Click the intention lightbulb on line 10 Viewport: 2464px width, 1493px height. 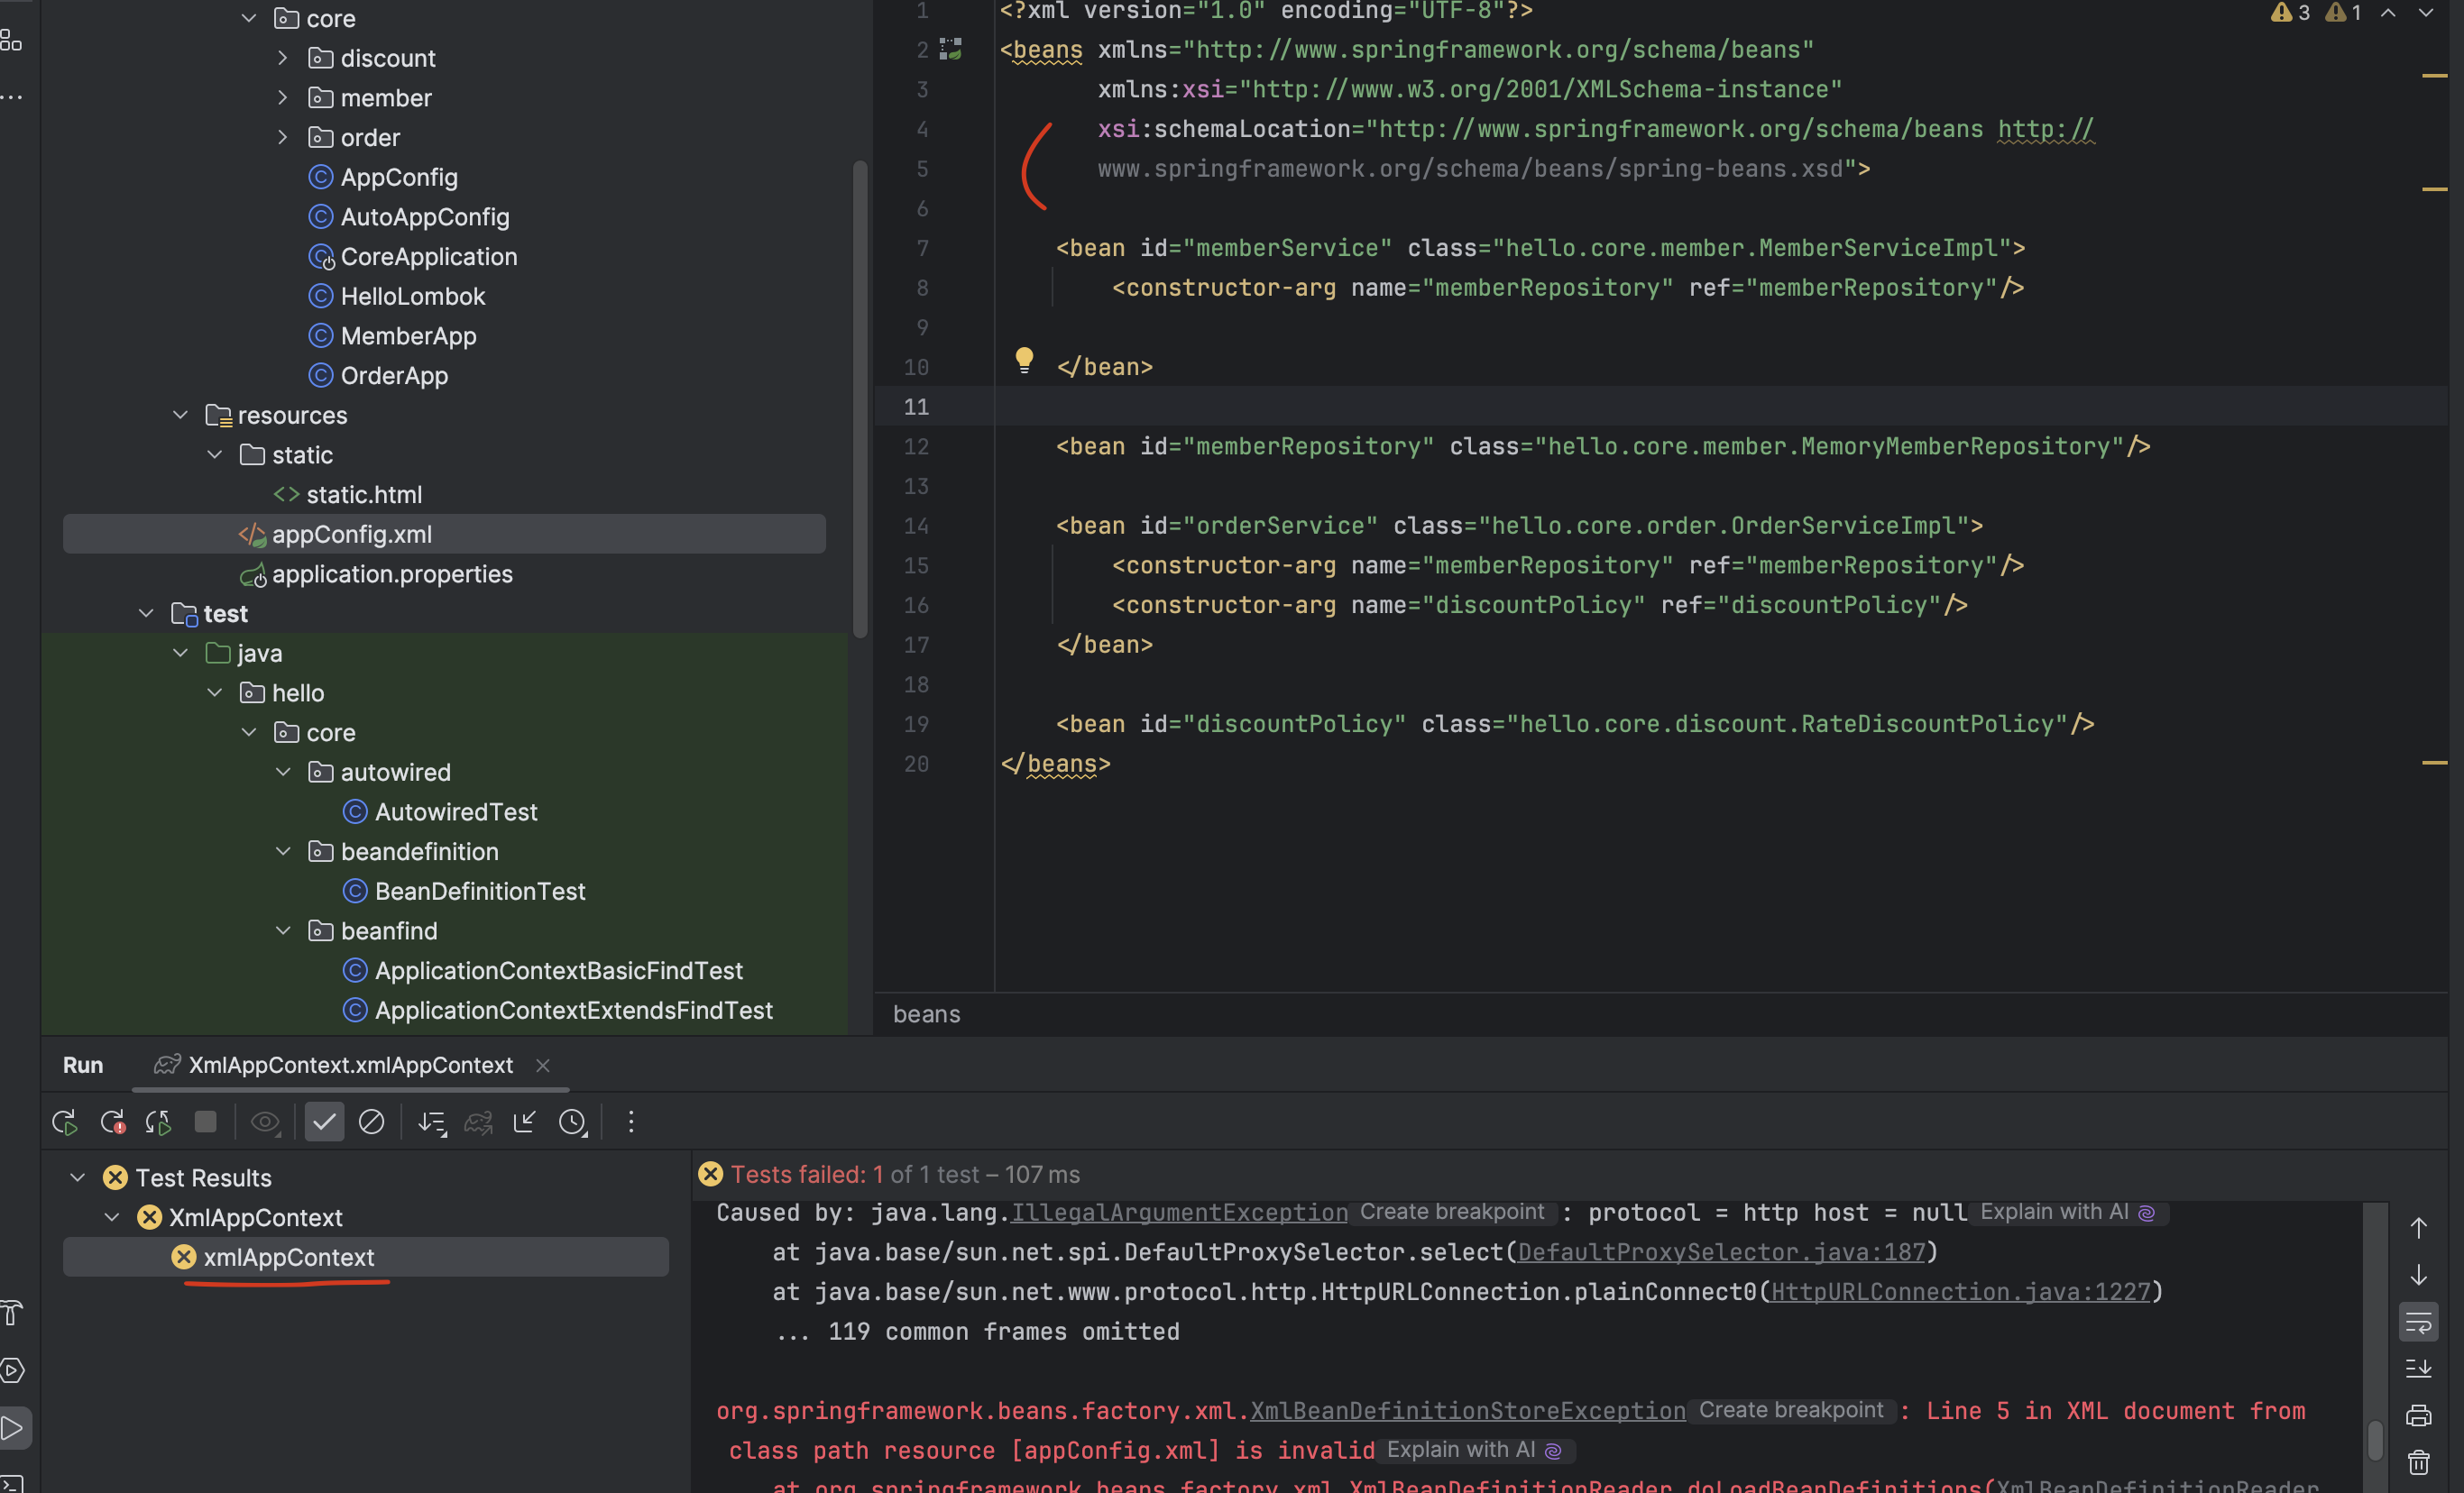tap(1024, 360)
